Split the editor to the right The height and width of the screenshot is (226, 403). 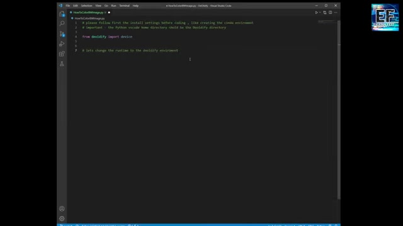[330, 13]
